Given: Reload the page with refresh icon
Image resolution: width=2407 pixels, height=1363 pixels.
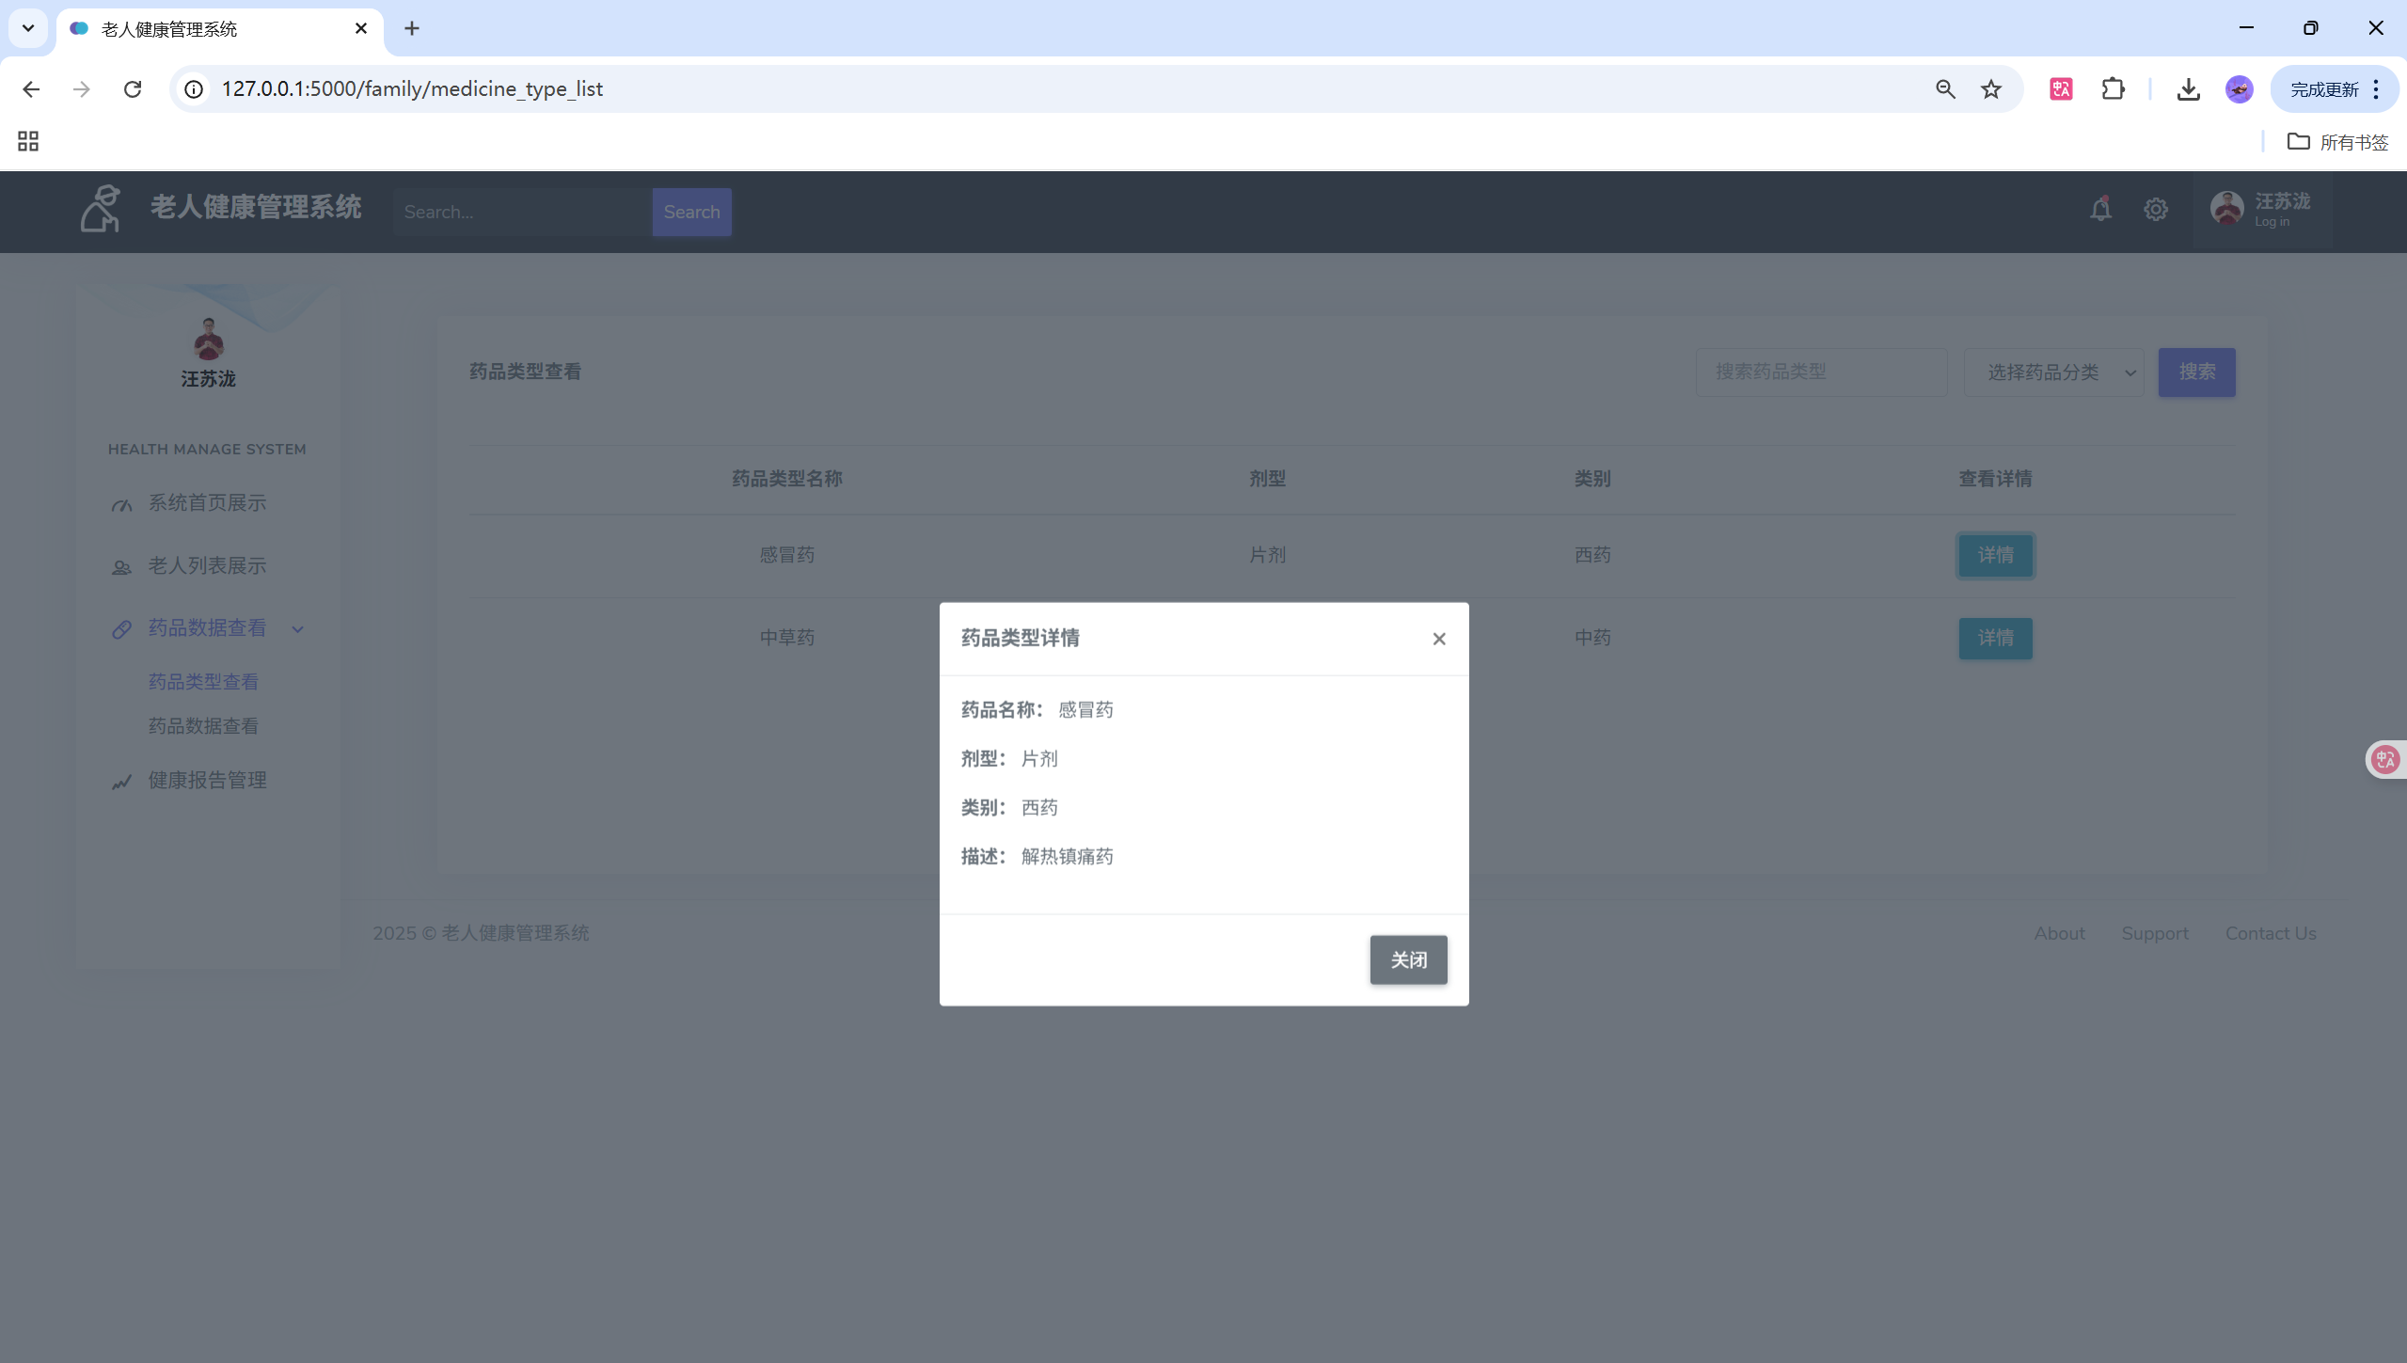Looking at the screenshot, I should pyautogui.click(x=133, y=89).
